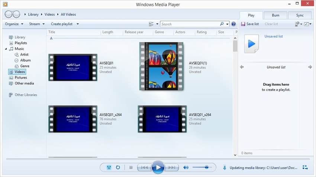The height and width of the screenshot is (177, 316).
Task: Adjust the volume slider
Action: (202, 167)
